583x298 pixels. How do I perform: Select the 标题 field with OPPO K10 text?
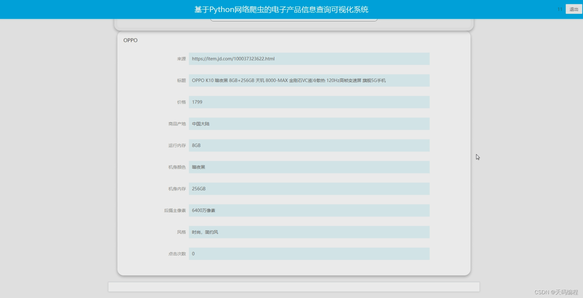pos(309,81)
